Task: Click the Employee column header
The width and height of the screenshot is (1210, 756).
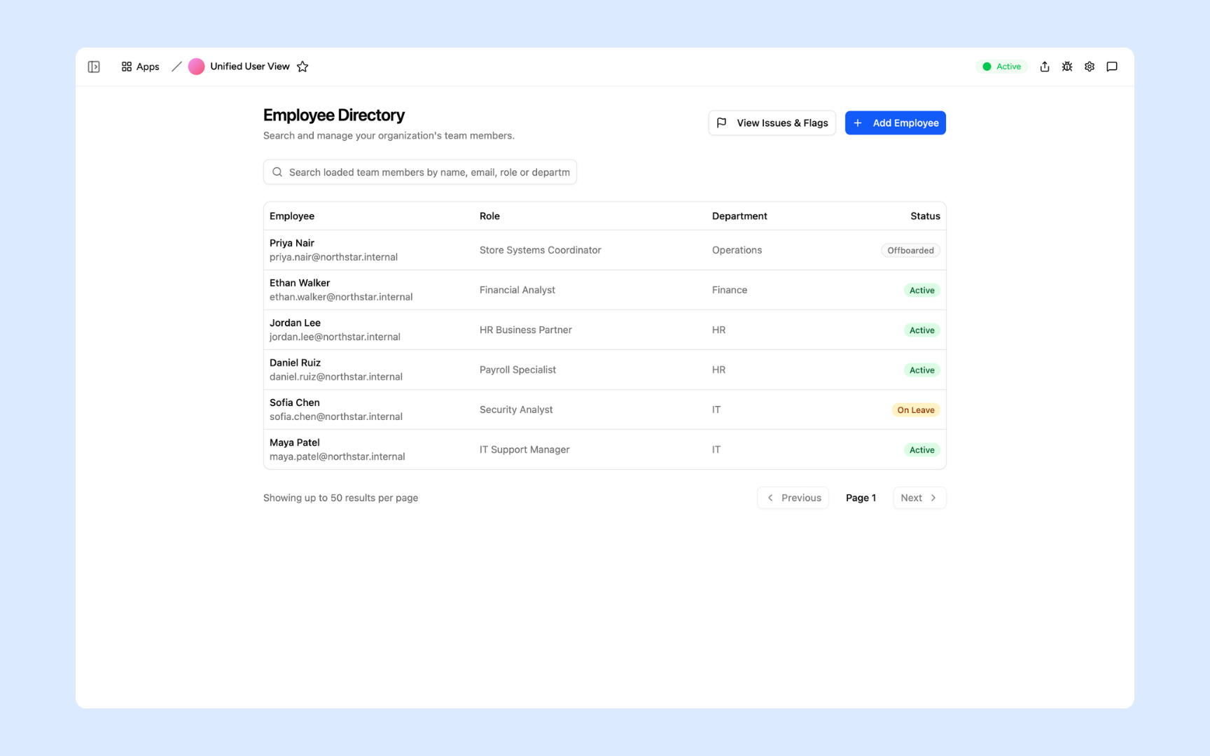Action: click(292, 216)
